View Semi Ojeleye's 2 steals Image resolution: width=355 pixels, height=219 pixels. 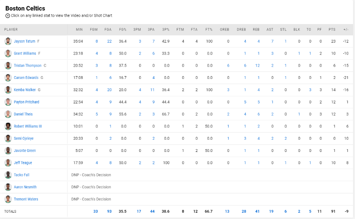(x=286, y=139)
